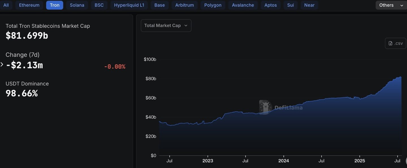Select the Near chain filter
This screenshot has width=407, height=168.
point(309,5)
